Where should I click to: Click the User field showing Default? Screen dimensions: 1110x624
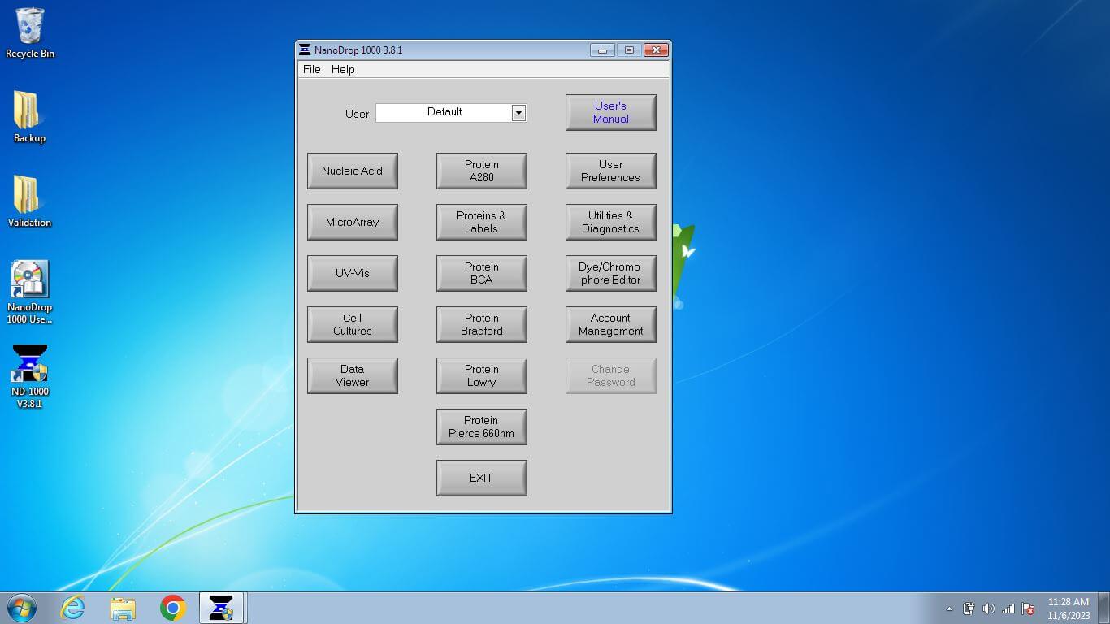[444, 112]
